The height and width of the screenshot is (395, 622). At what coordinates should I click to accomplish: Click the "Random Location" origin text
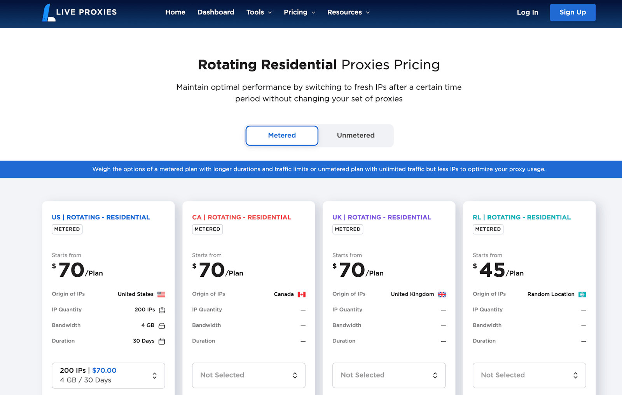pyautogui.click(x=551, y=294)
